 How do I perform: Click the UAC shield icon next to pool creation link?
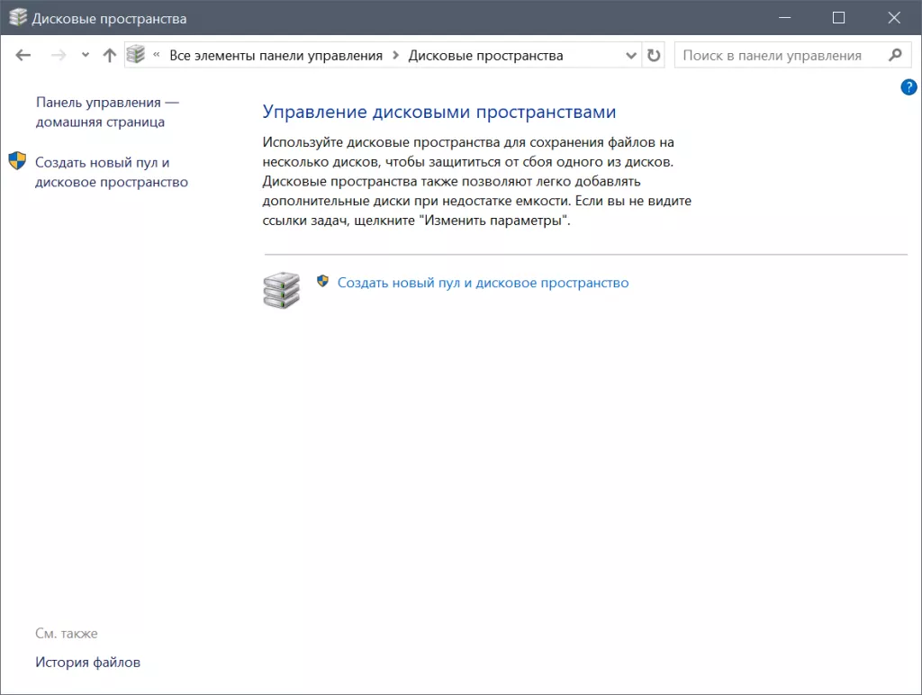[x=322, y=282]
